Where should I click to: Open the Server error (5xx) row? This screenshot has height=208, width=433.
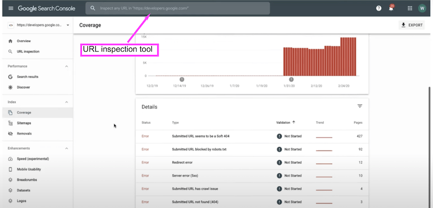coord(252,176)
